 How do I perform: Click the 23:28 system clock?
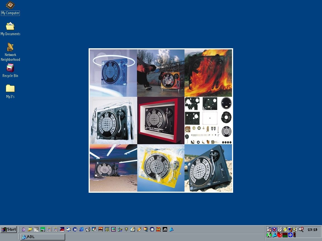[312, 230]
